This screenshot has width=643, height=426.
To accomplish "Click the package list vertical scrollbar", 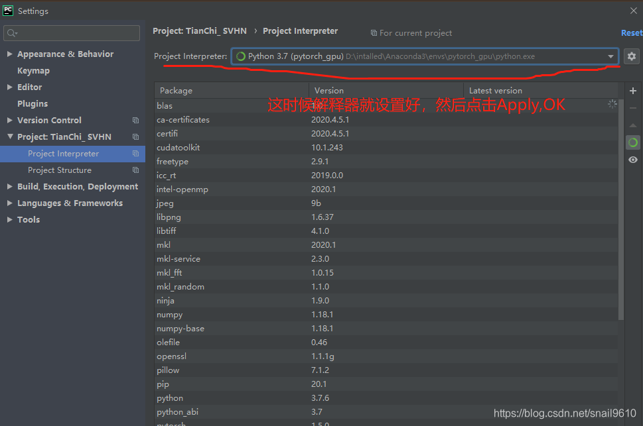I will click(x=621, y=209).
